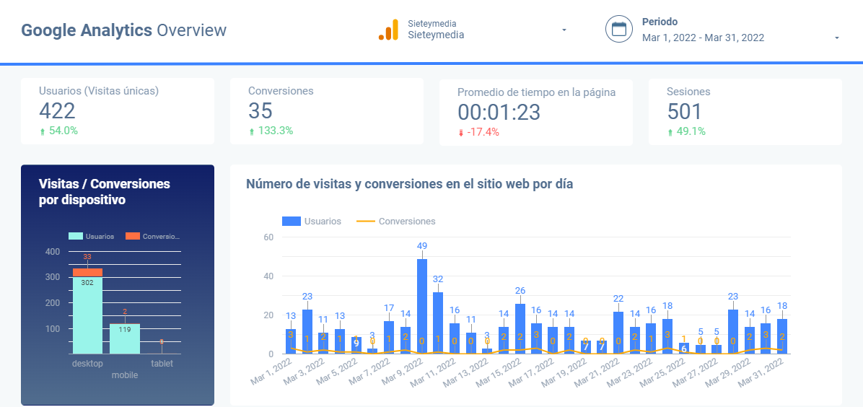The height and width of the screenshot is (407, 863).
Task: Click the mobile axis label
Action: point(125,375)
